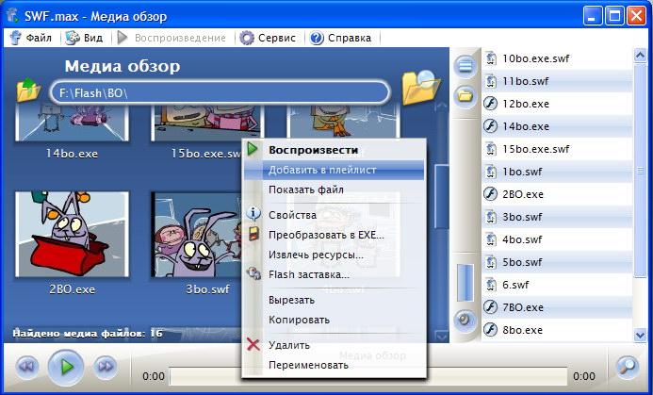This screenshot has height=395, width=653.
Task: Click the Вид palette icon
Action: (x=73, y=38)
